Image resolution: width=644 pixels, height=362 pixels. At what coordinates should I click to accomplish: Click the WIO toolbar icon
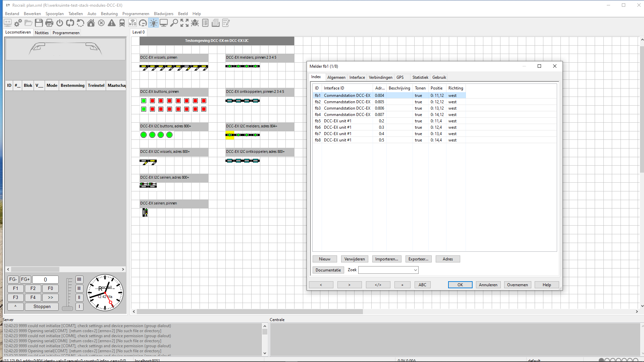(132, 23)
